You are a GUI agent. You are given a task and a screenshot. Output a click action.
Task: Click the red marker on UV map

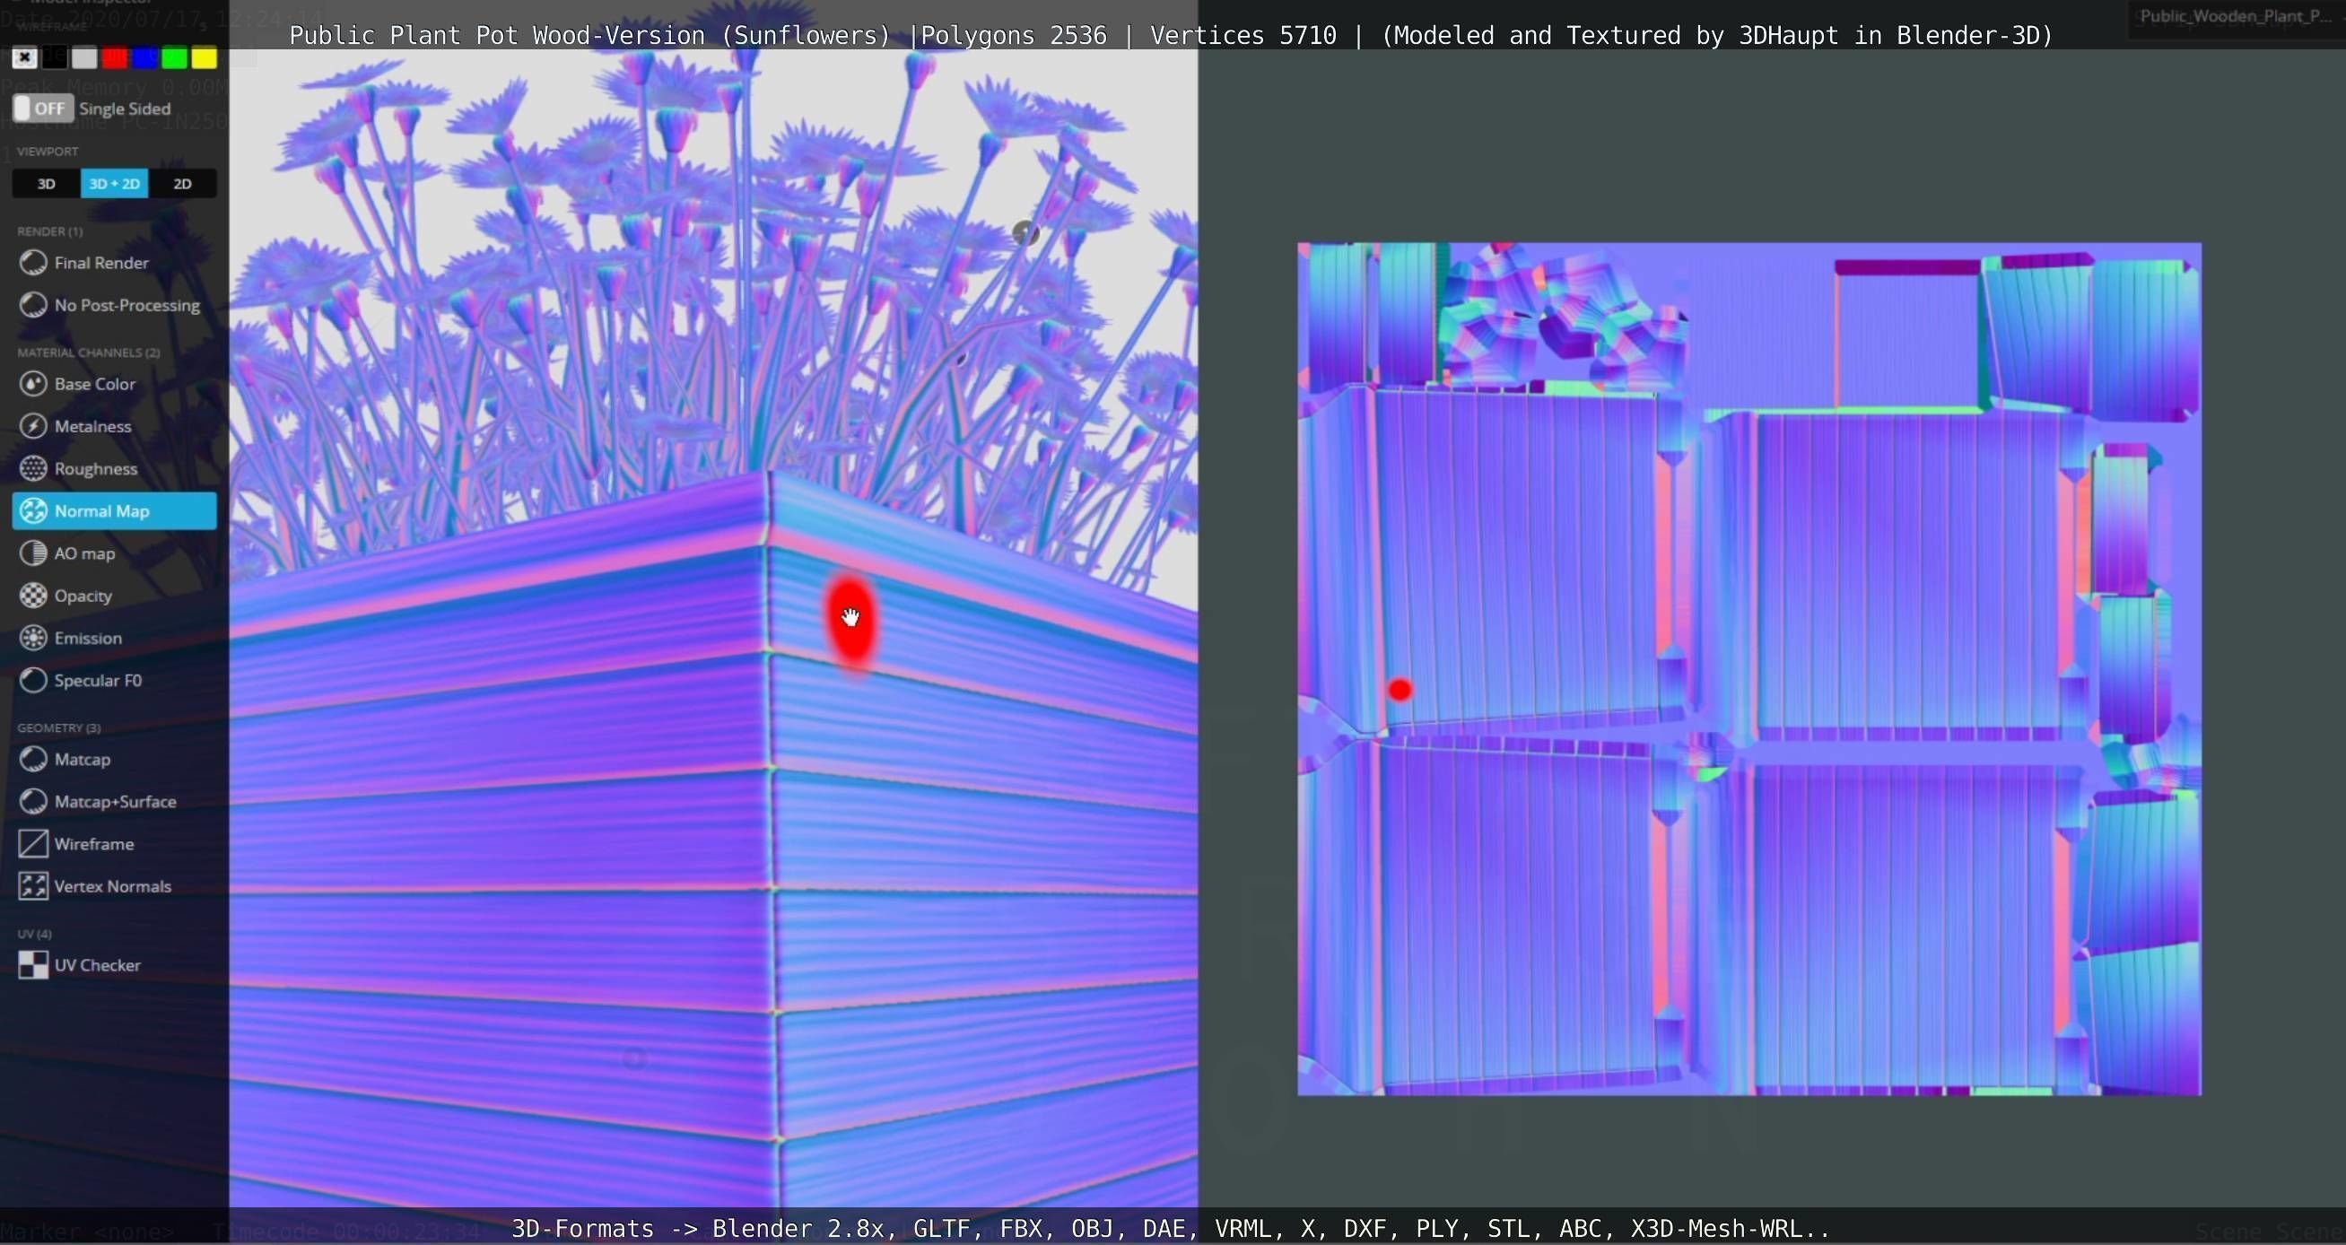pos(1400,691)
